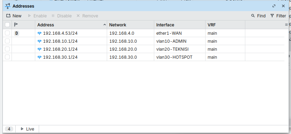Click network cell 192.168.10.0
This screenshot has width=291, height=134.
pos(130,41)
